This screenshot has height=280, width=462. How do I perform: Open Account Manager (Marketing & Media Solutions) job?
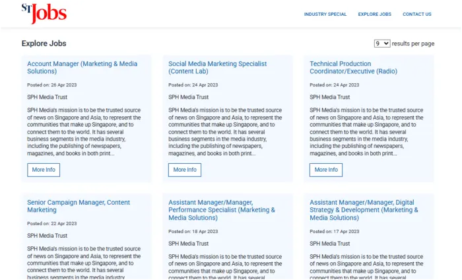click(x=82, y=67)
